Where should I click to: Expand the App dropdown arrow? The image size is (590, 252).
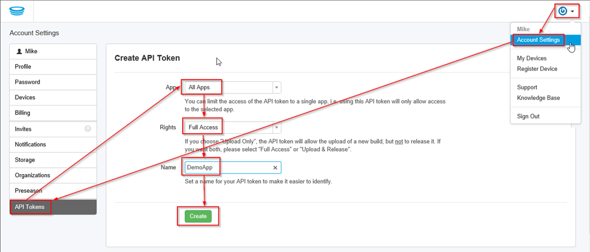(277, 88)
